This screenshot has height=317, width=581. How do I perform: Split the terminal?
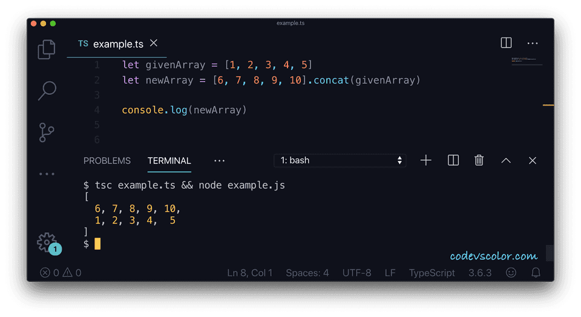point(453,160)
